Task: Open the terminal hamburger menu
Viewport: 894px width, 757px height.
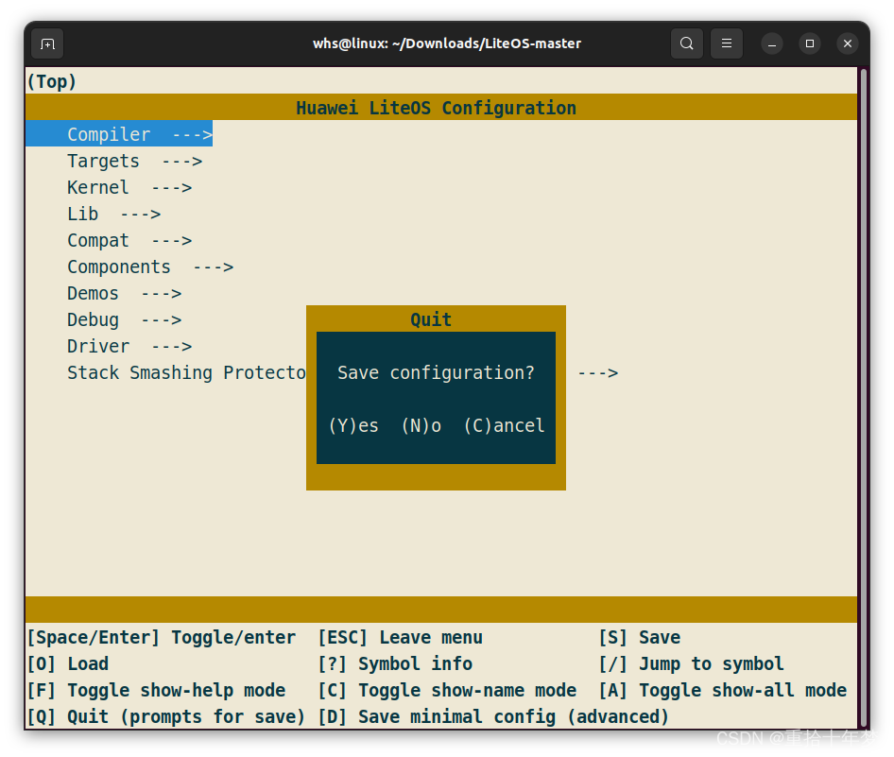Action: click(727, 43)
